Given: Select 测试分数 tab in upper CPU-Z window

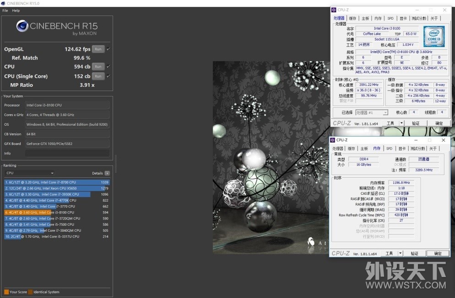Looking at the screenshot, I should tap(419, 18).
